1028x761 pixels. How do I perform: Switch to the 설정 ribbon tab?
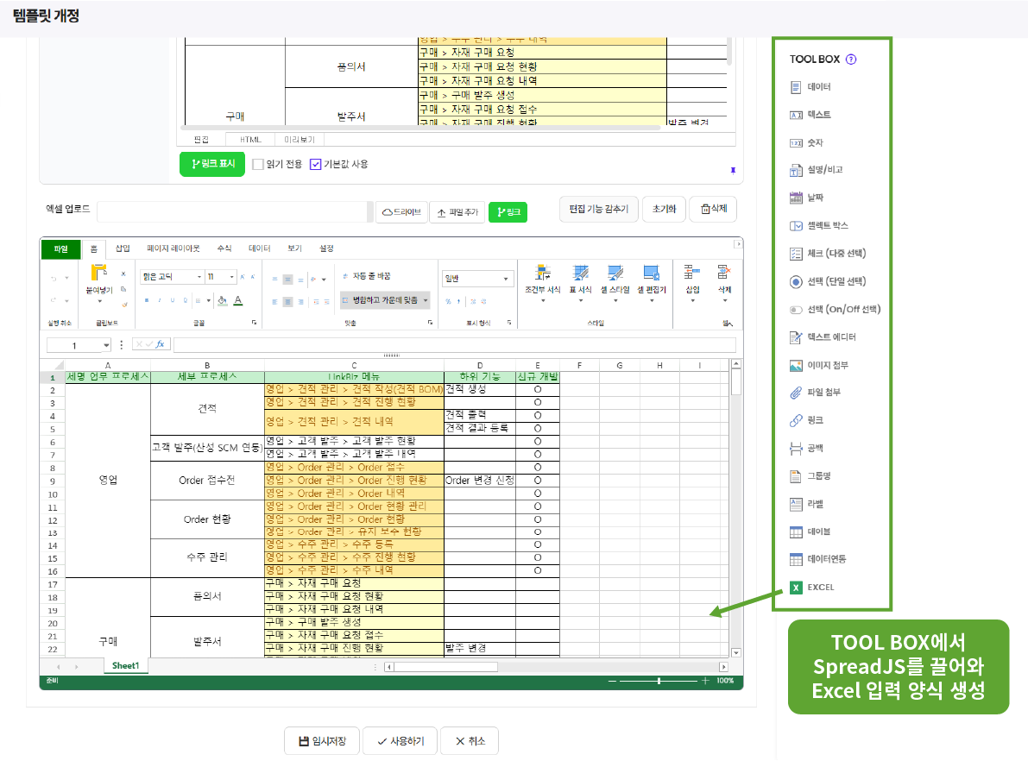click(x=326, y=248)
